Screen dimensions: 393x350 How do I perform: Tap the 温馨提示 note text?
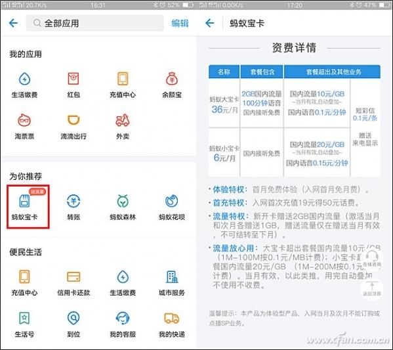coord(295,318)
